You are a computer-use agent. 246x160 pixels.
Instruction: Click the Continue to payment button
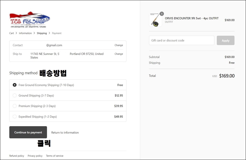pos(28,132)
